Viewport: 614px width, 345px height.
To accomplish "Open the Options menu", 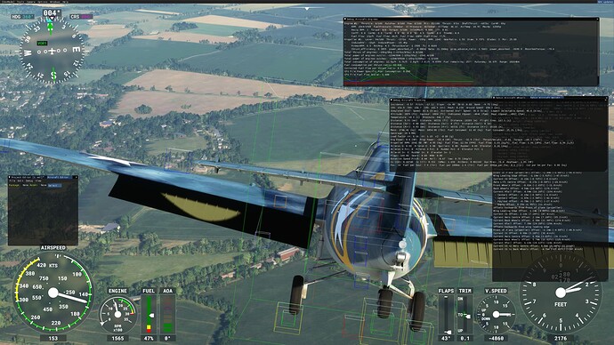I will pyautogui.click(x=43, y=2).
